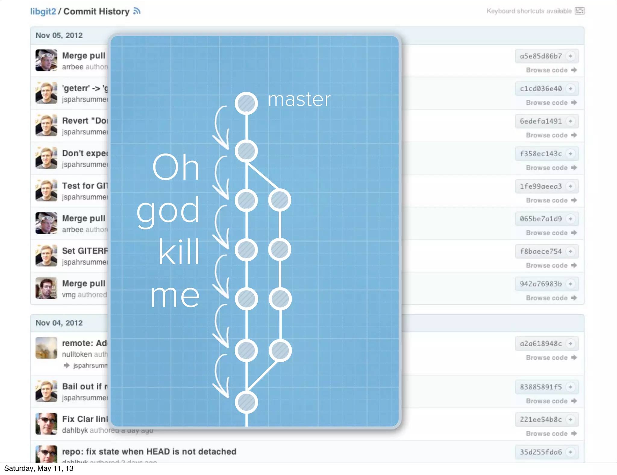Click the avatar on Test for GIT commit row

(46, 190)
